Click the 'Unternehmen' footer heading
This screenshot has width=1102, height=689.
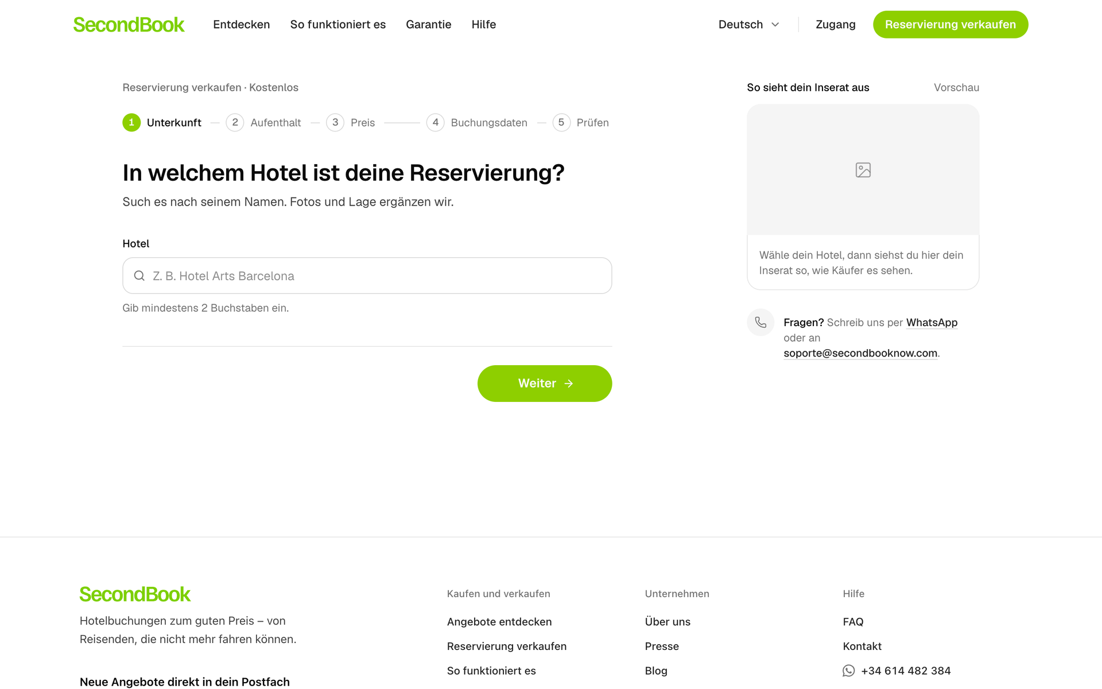click(x=677, y=594)
